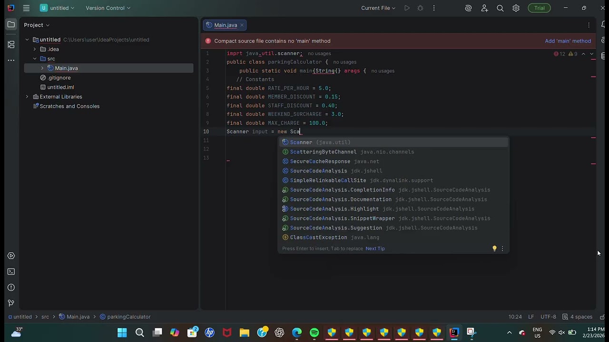This screenshot has height=342, width=609.
Task: Click the parkingCalculator breadcrumb
Action: tap(125, 317)
